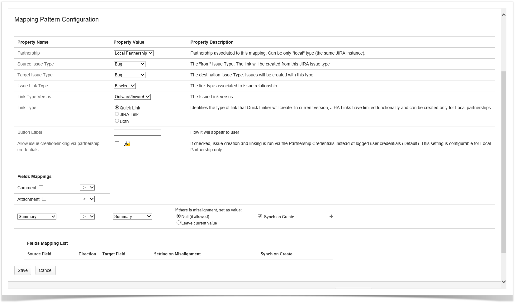Click the Save button
517x304 pixels.
23,270
